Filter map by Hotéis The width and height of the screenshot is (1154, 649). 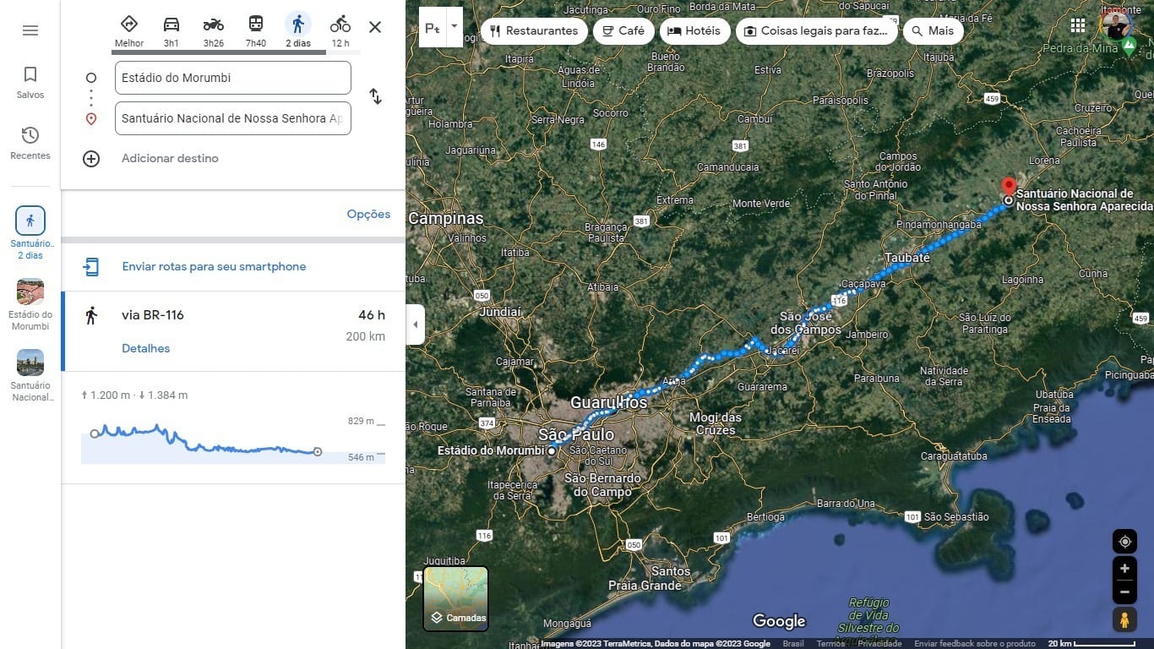[694, 30]
